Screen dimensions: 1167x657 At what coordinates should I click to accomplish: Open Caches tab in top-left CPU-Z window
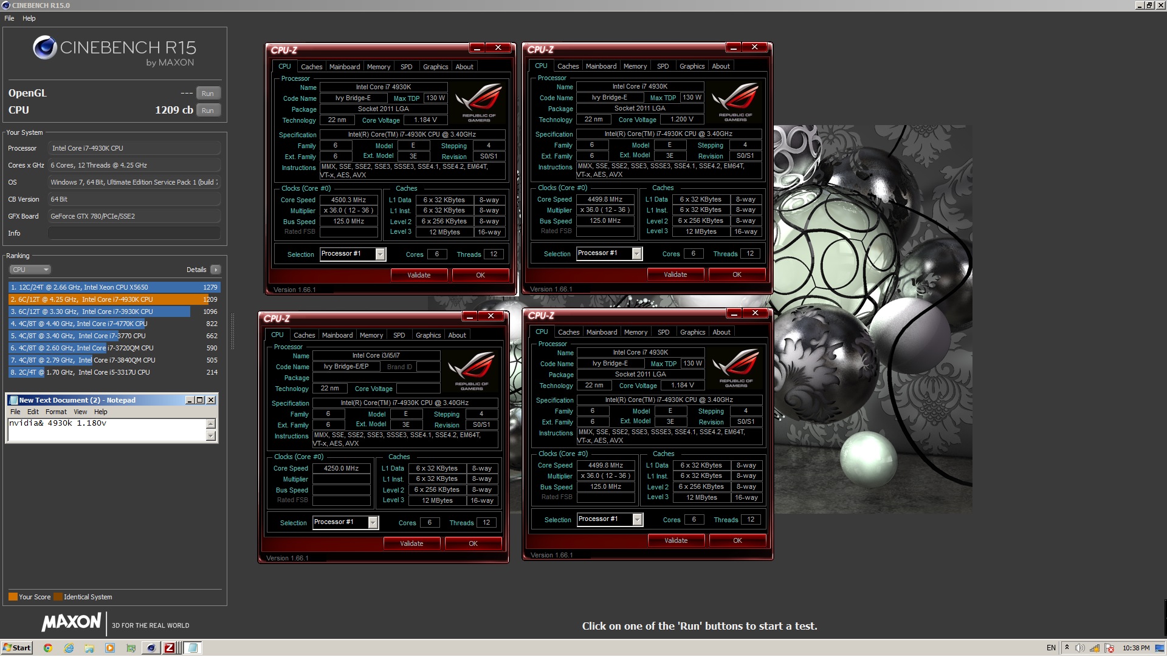311,67
